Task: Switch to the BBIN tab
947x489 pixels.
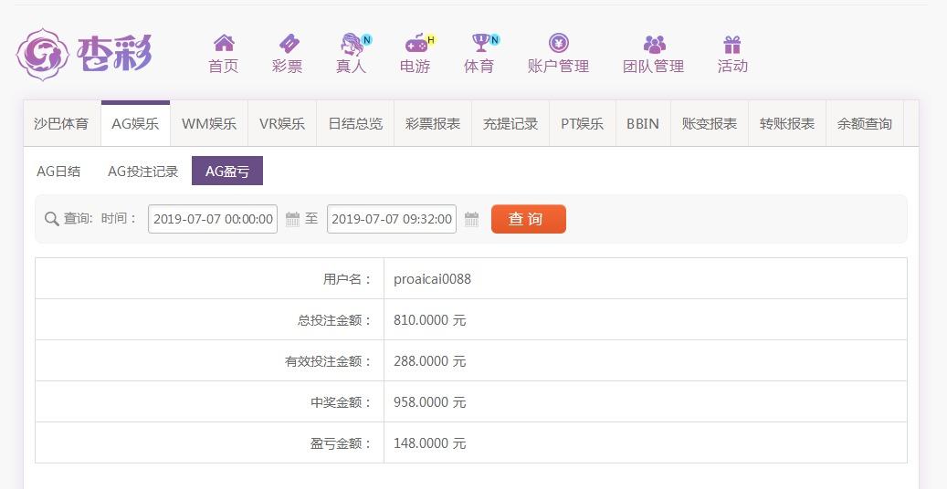Action: (643, 124)
